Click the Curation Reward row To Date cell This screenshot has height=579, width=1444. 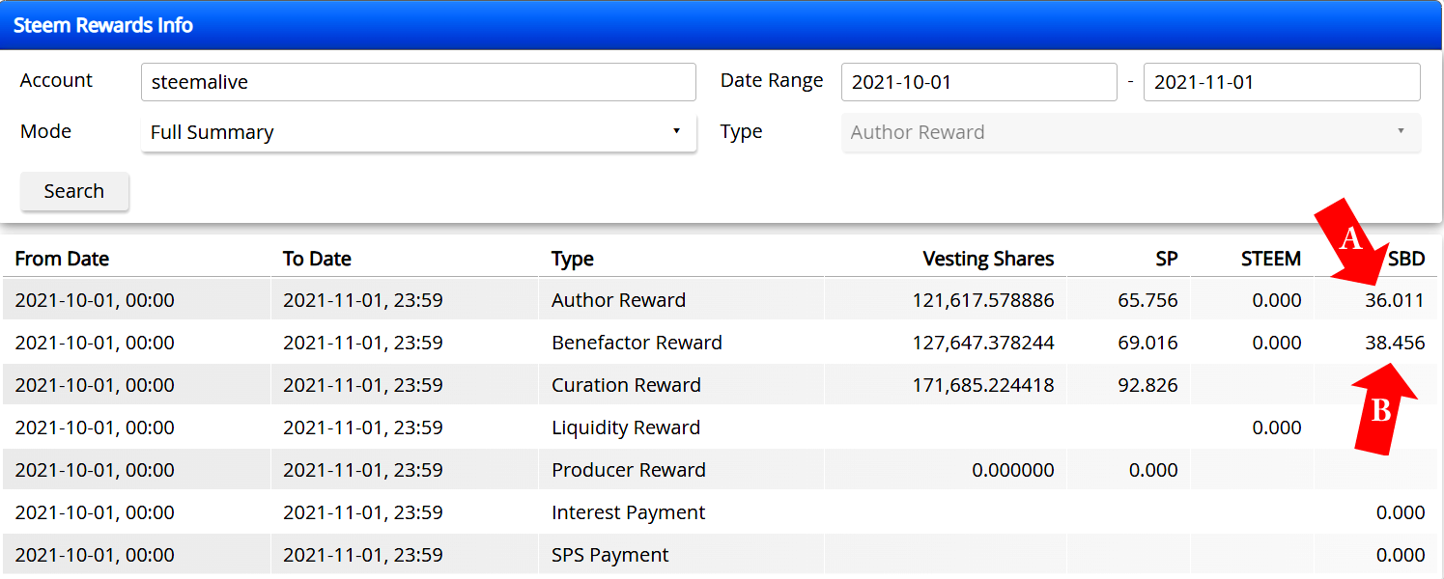405,385
